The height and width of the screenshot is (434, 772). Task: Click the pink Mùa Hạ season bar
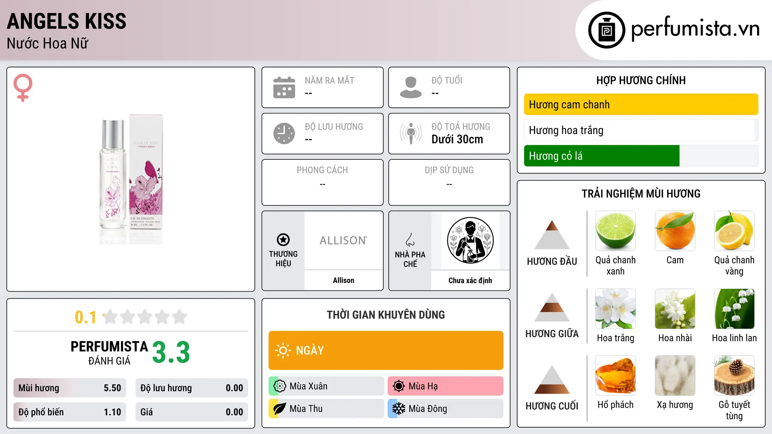pyautogui.click(x=445, y=386)
